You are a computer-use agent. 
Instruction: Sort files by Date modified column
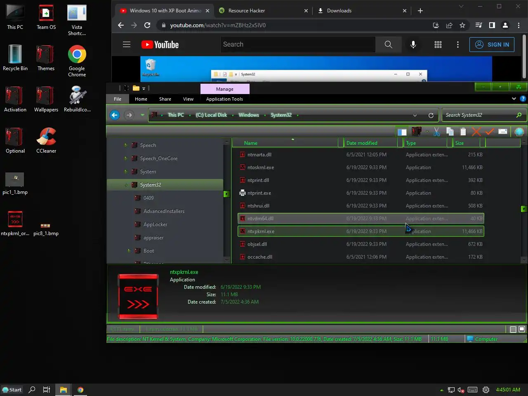point(370,143)
